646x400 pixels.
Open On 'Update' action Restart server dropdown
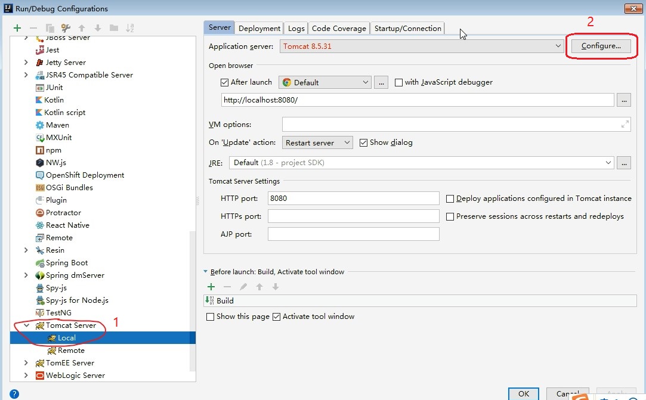point(317,142)
